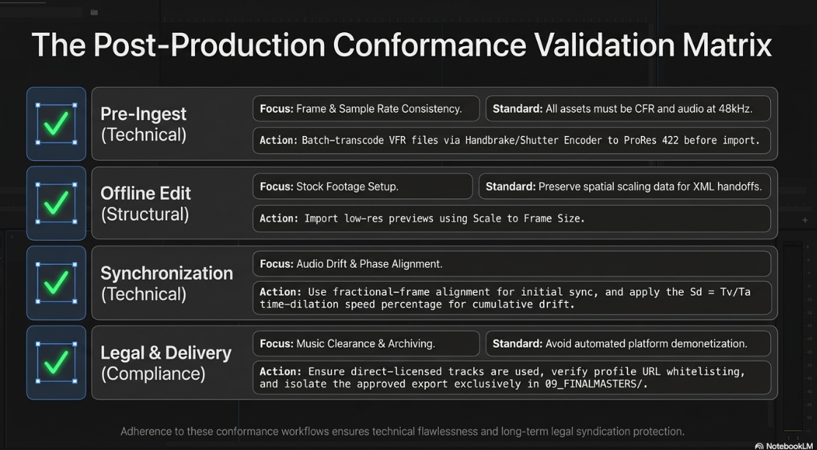
Task: Toggle the Offline Edit green checkbox
Action: point(56,203)
